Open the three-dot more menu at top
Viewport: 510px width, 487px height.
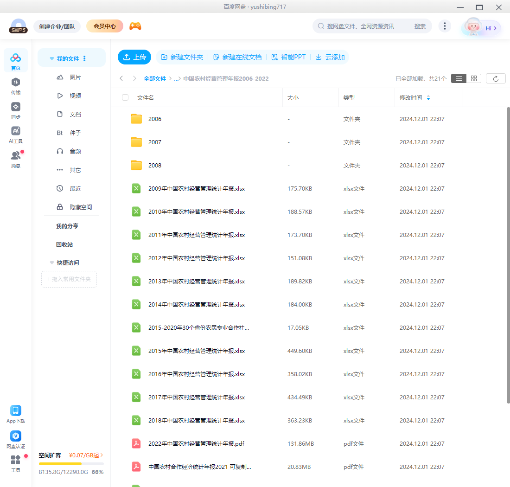(445, 26)
